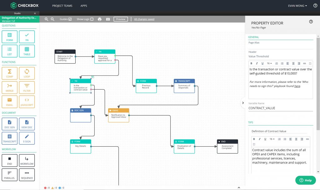
Task: Collapse the property editor panel arrow
Action: tap(243, 103)
